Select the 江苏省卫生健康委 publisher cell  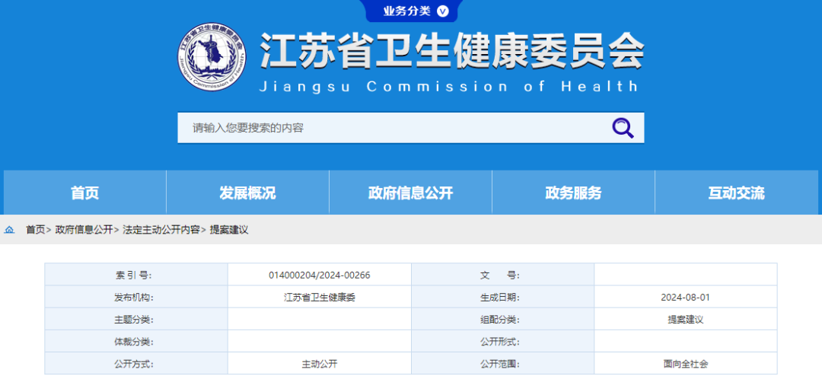pos(319,298)
